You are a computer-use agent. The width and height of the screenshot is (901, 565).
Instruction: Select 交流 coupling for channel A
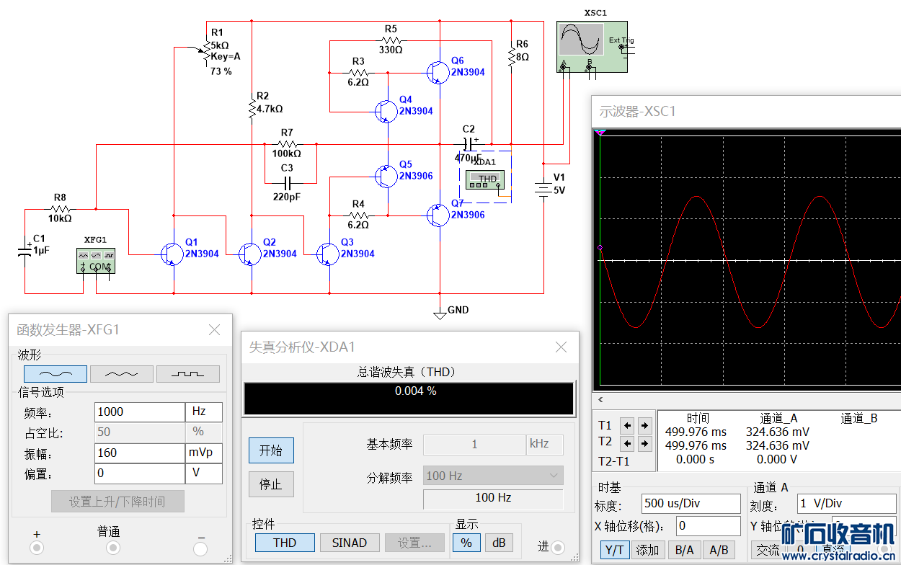pos(768,550)
